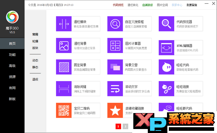Open the 宝贝二维码 QR code icon

pyautogui.click(x=64, y=110)
